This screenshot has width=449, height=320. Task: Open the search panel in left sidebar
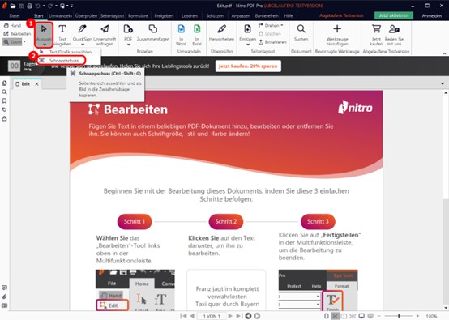pos(4,92)
